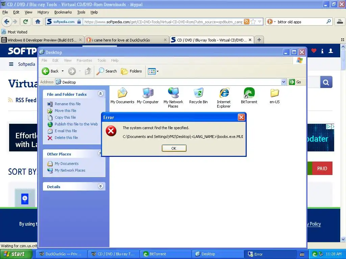The image size is (346, 259).
Task: Click Mypal's back arrow button
Action: coord(7,22)
